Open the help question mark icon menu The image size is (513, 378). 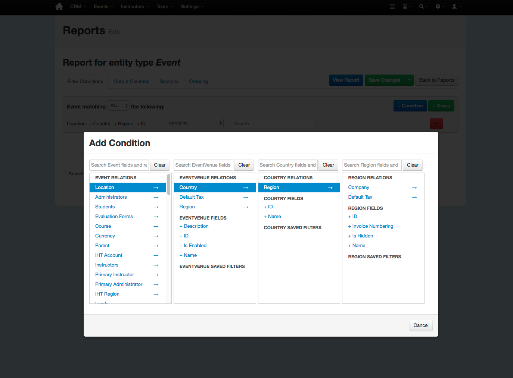[x=440, y=7]
